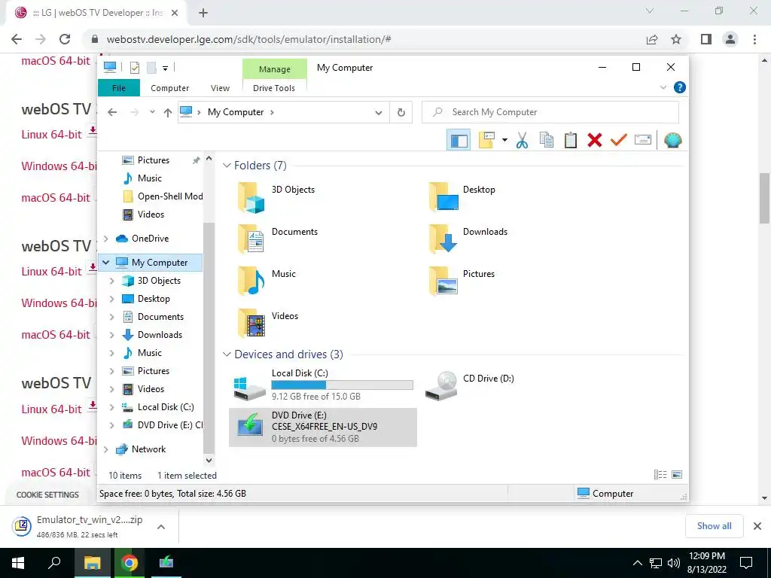771x578 pixels.
Task: Collapse the Folders (7) group
Action: tap(227, 166)
